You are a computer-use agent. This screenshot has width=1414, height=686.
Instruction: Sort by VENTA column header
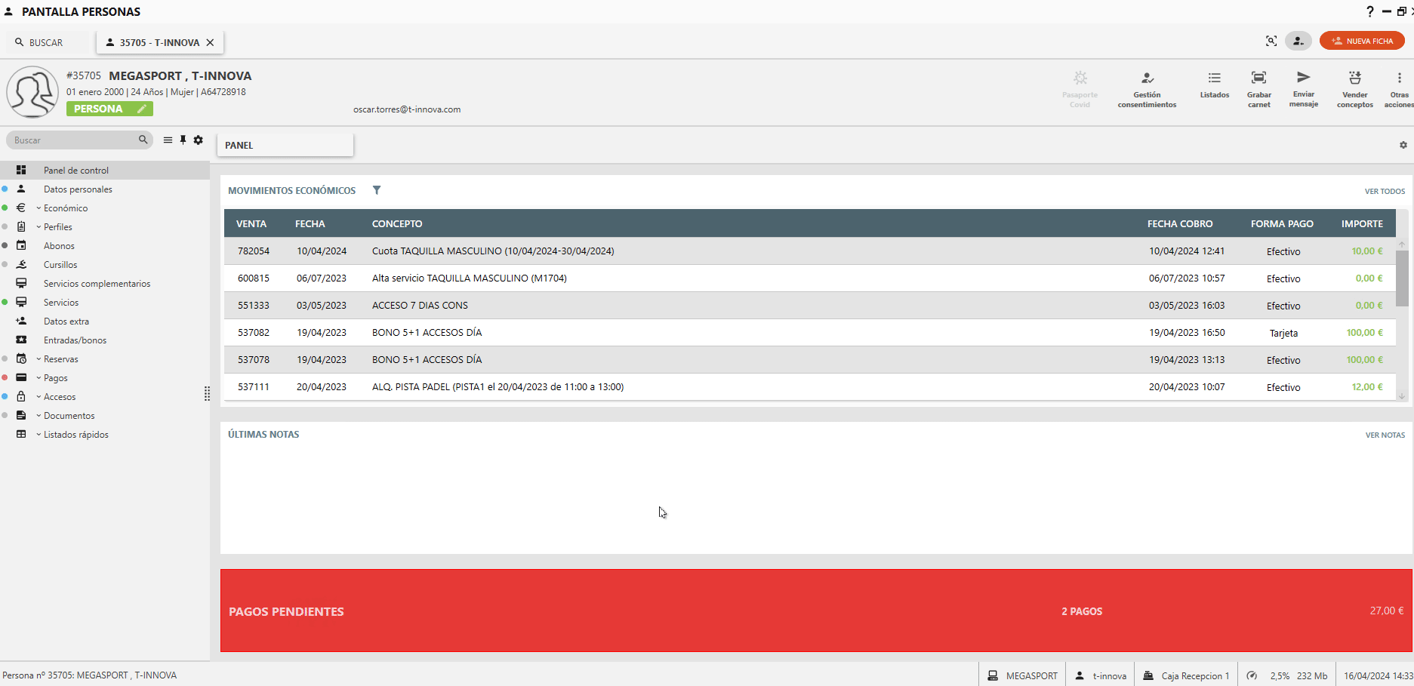click(x=251, y=223)
